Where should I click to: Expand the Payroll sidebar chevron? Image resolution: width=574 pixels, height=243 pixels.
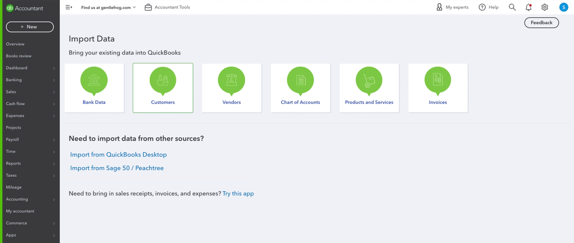pos(54,140)
